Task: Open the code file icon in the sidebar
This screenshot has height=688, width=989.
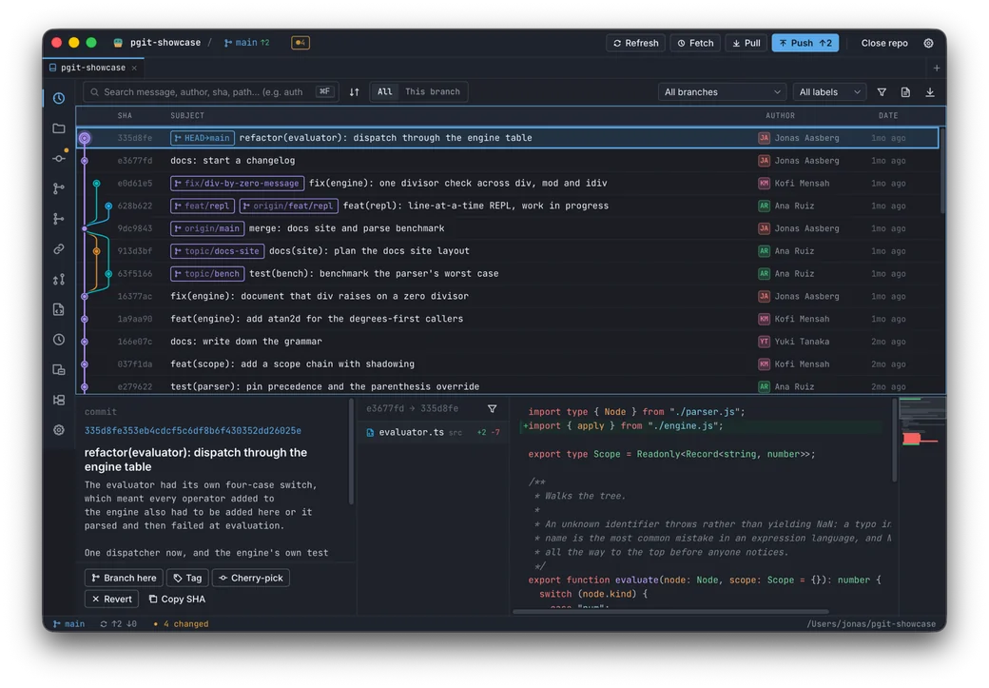Action: [59, 309]
